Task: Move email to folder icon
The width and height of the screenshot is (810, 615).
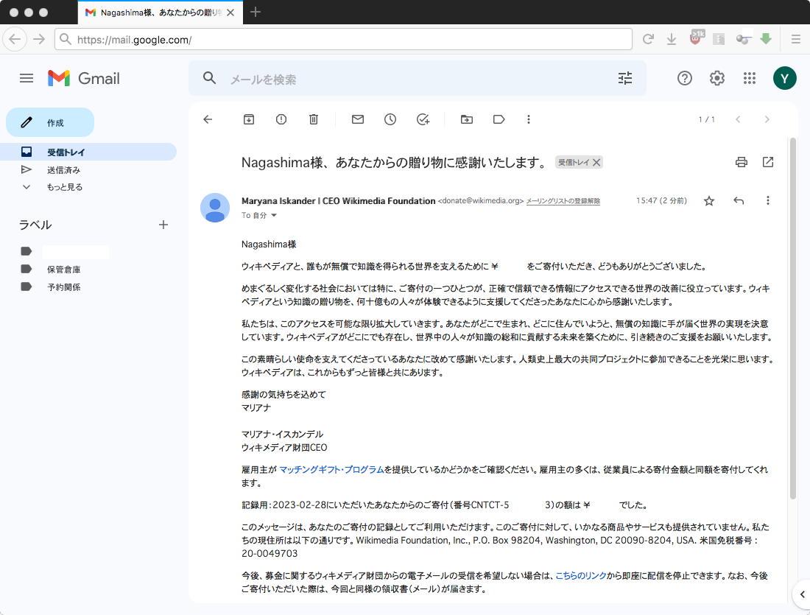Action: click(466, 119)
